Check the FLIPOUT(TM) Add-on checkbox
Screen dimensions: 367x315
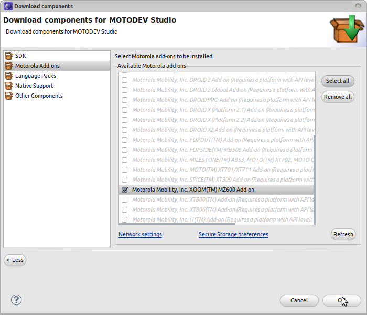click(125, 140)
